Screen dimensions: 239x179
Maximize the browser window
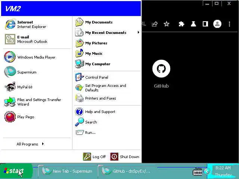coord(217,3)
